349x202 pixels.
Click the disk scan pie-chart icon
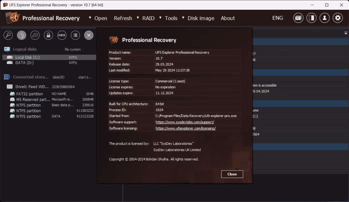pos(22,35)
